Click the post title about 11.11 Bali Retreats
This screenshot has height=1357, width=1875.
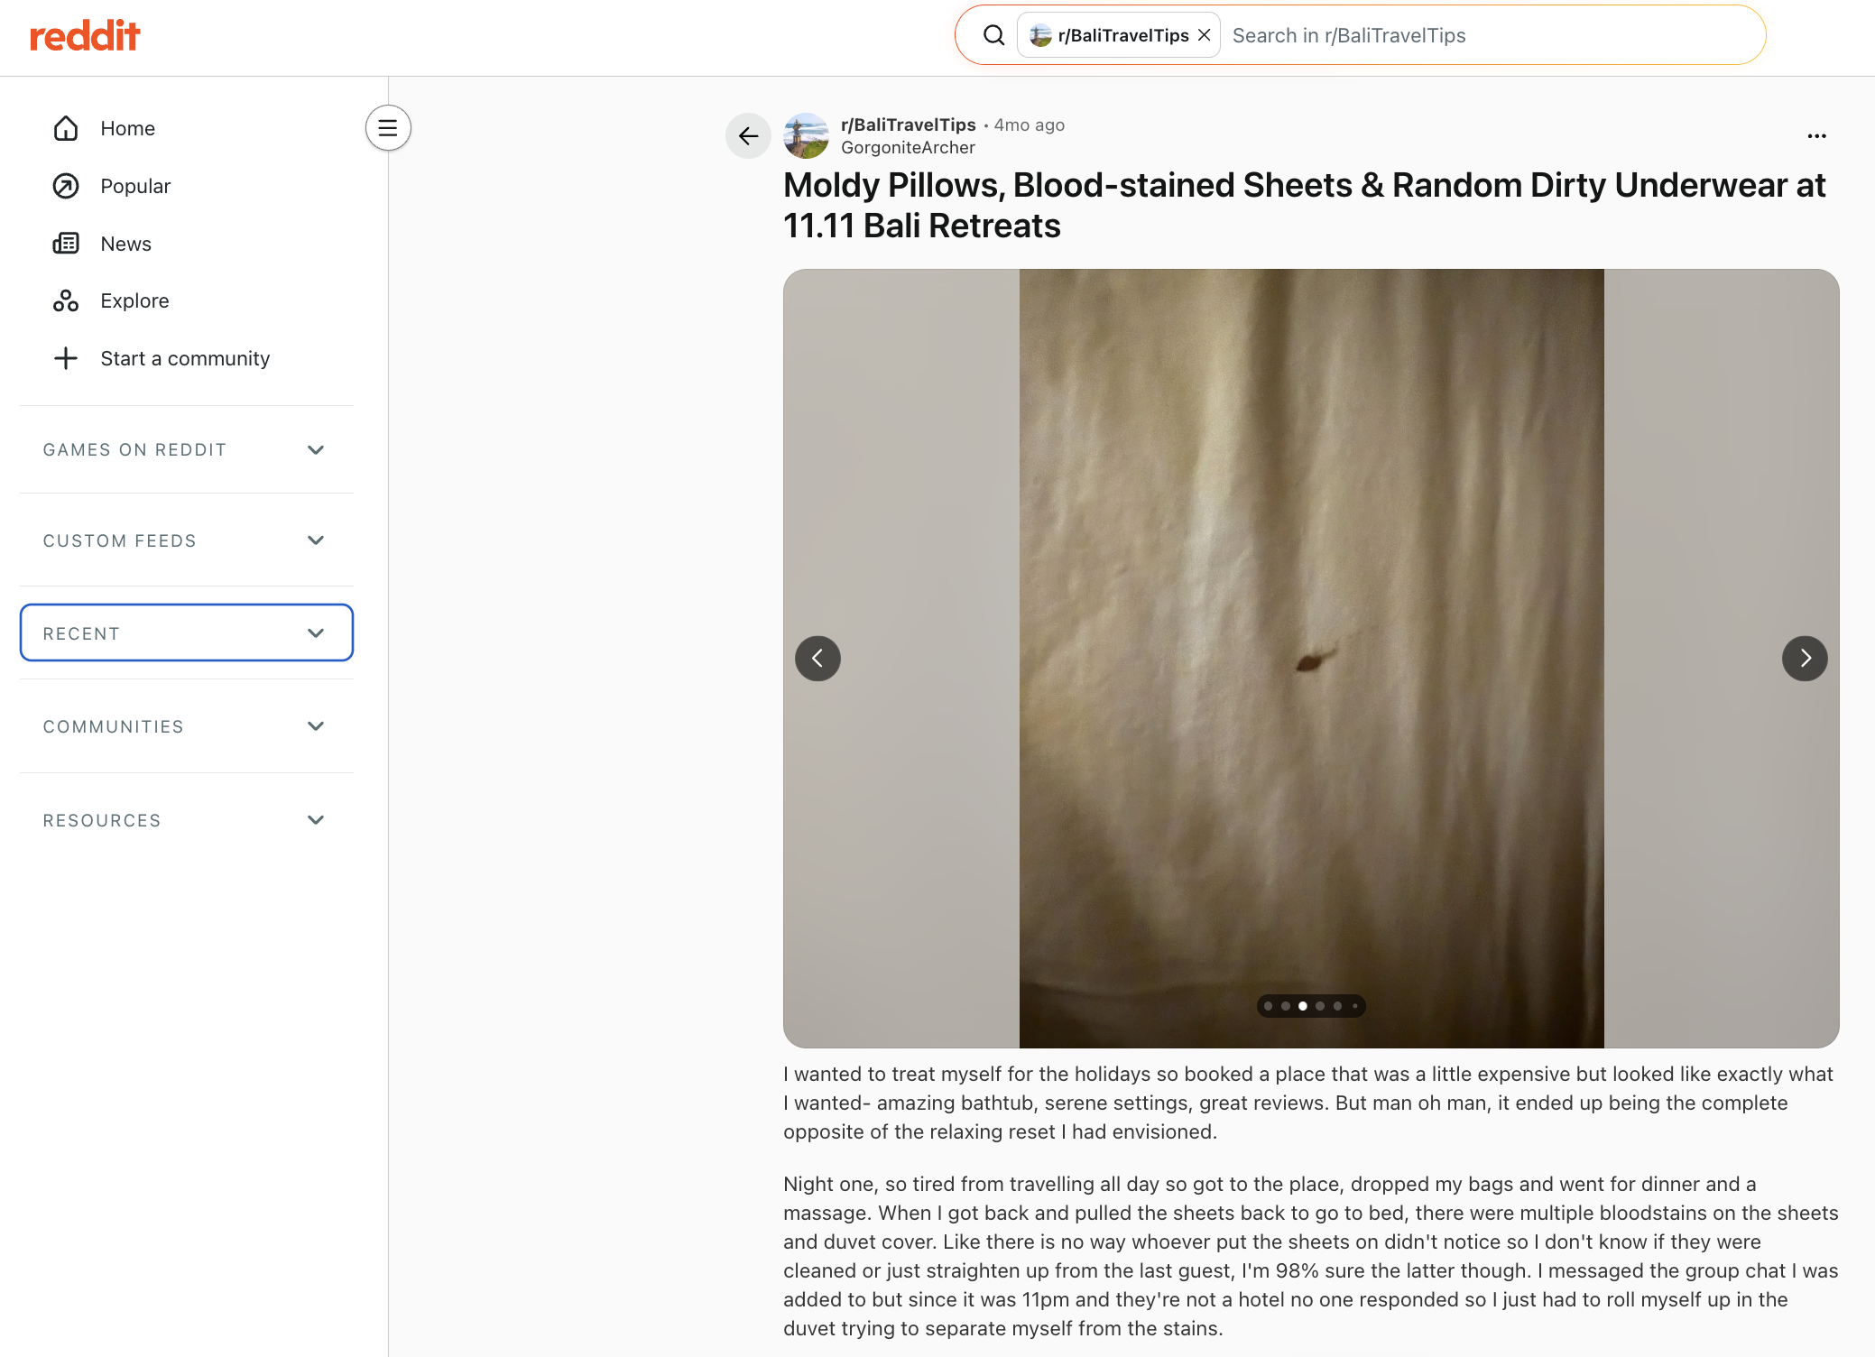(1304, 206)
